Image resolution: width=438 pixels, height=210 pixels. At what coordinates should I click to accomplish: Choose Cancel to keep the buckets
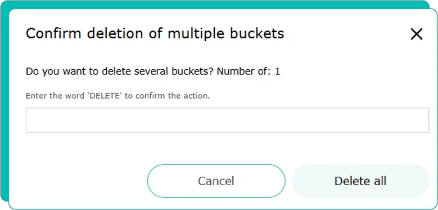(216, 181)
